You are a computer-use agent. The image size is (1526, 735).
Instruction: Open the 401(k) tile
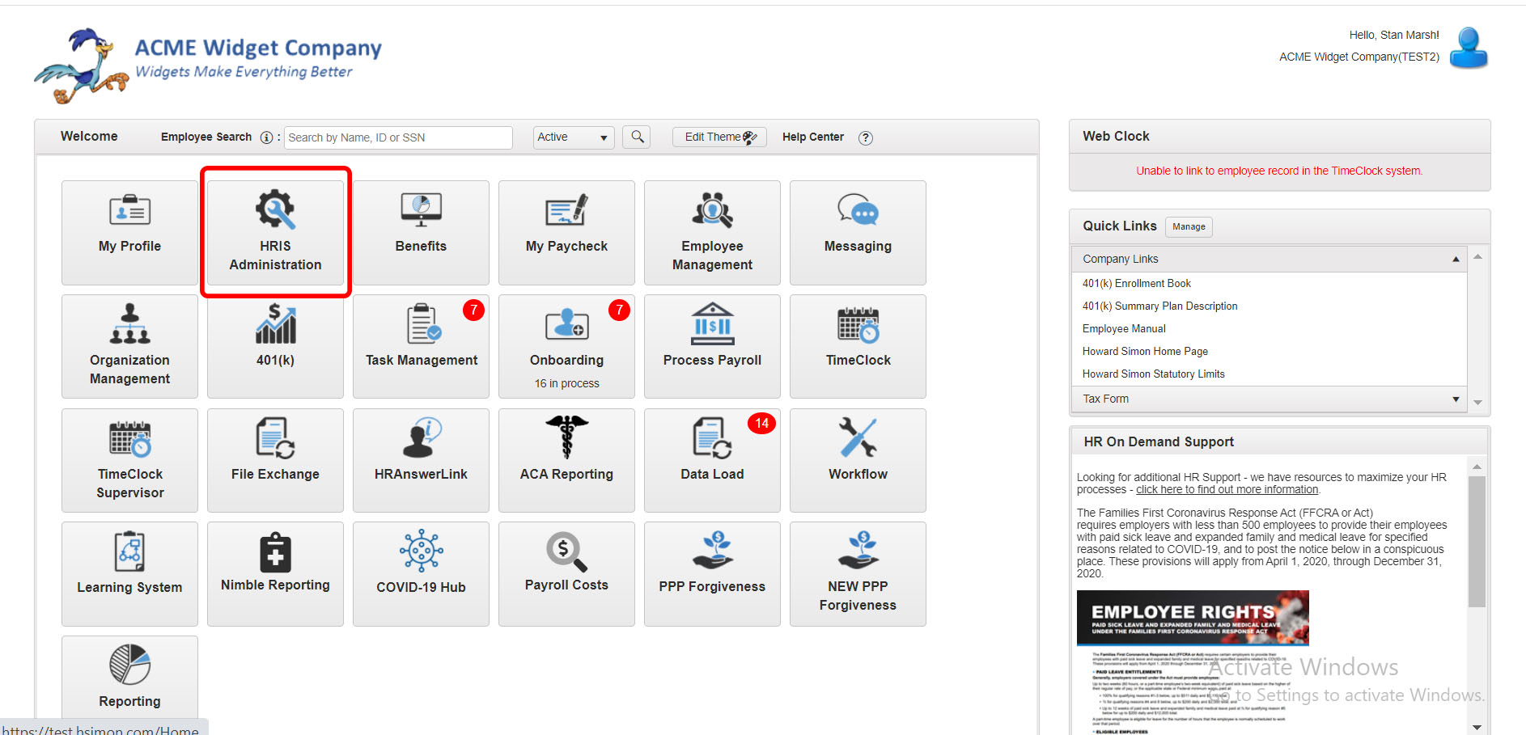click(x=275, y=346)
